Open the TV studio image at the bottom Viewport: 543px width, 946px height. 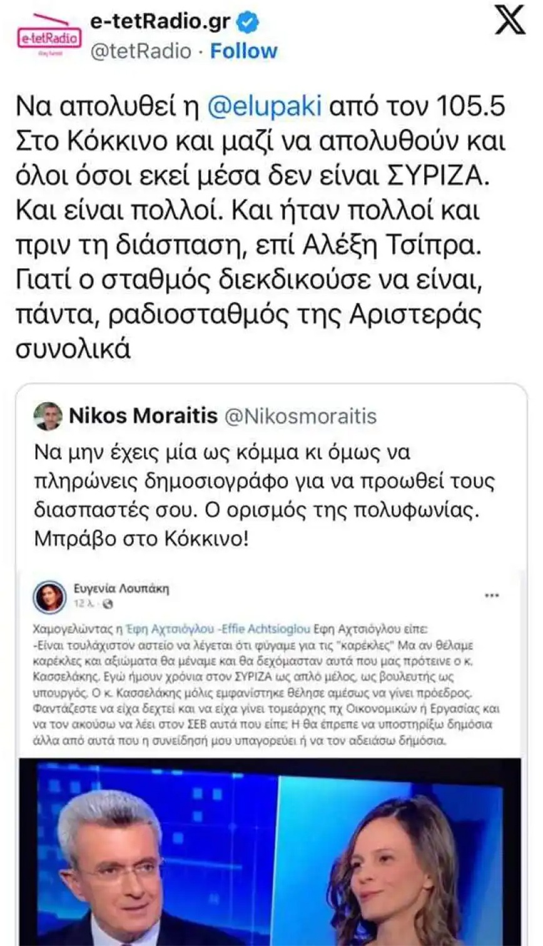click(x=270, y=852)
